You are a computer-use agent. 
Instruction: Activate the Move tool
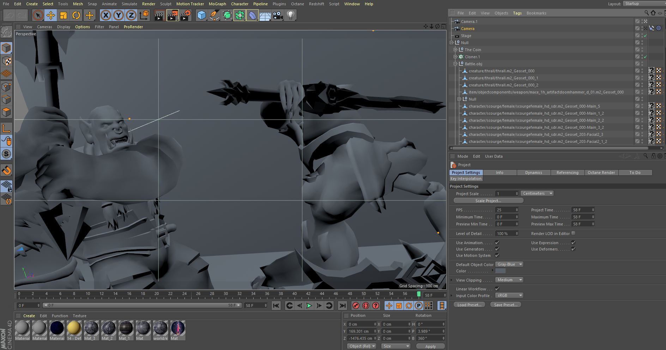[51, 15]
